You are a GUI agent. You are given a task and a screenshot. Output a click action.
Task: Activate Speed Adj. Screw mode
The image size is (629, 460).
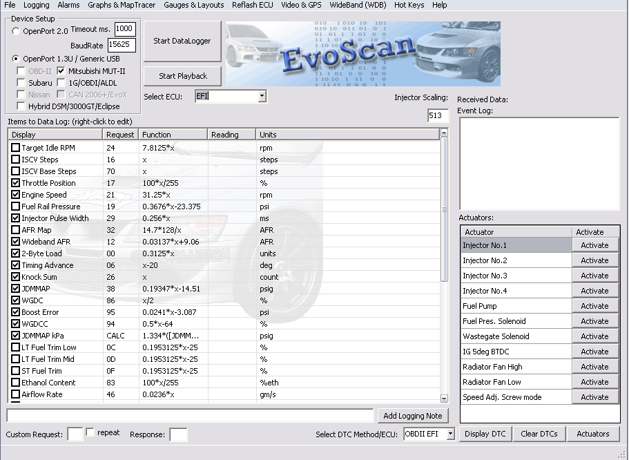pyautogui.click(x=594, y=397)
